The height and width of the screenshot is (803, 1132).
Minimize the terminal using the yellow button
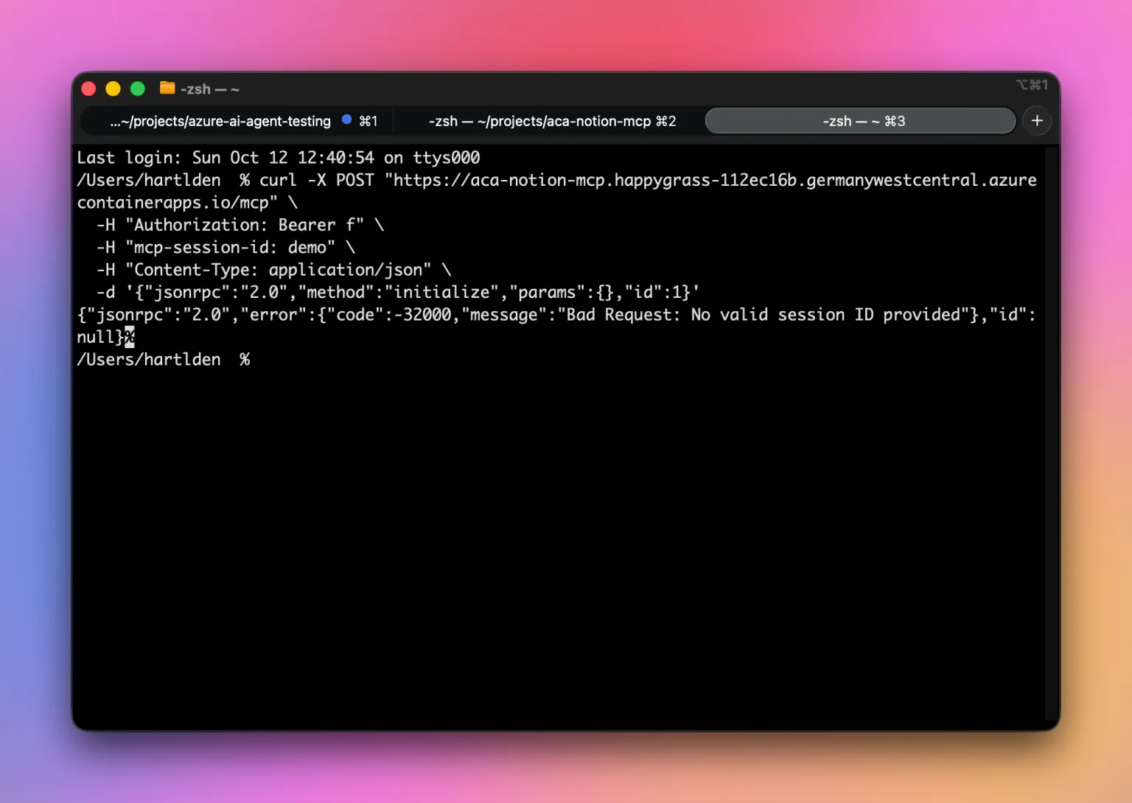click(113, 88)
